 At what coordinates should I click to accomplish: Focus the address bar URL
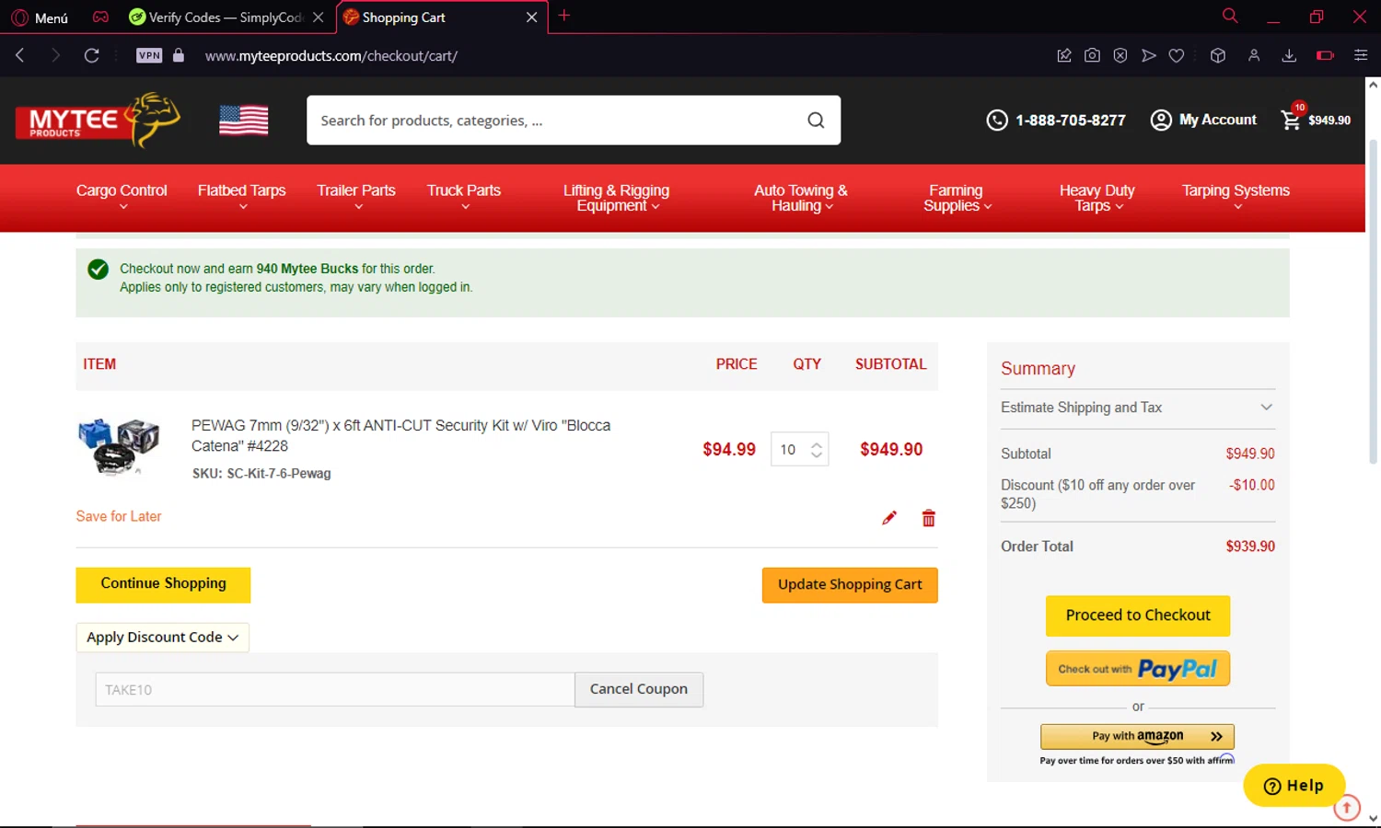331,56
